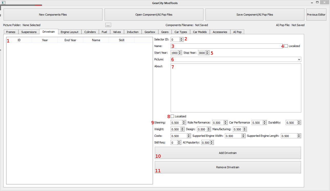Increase the Skill Req spinner value
This screenshot has height=191, width=330.
click(x=179, y=141)
